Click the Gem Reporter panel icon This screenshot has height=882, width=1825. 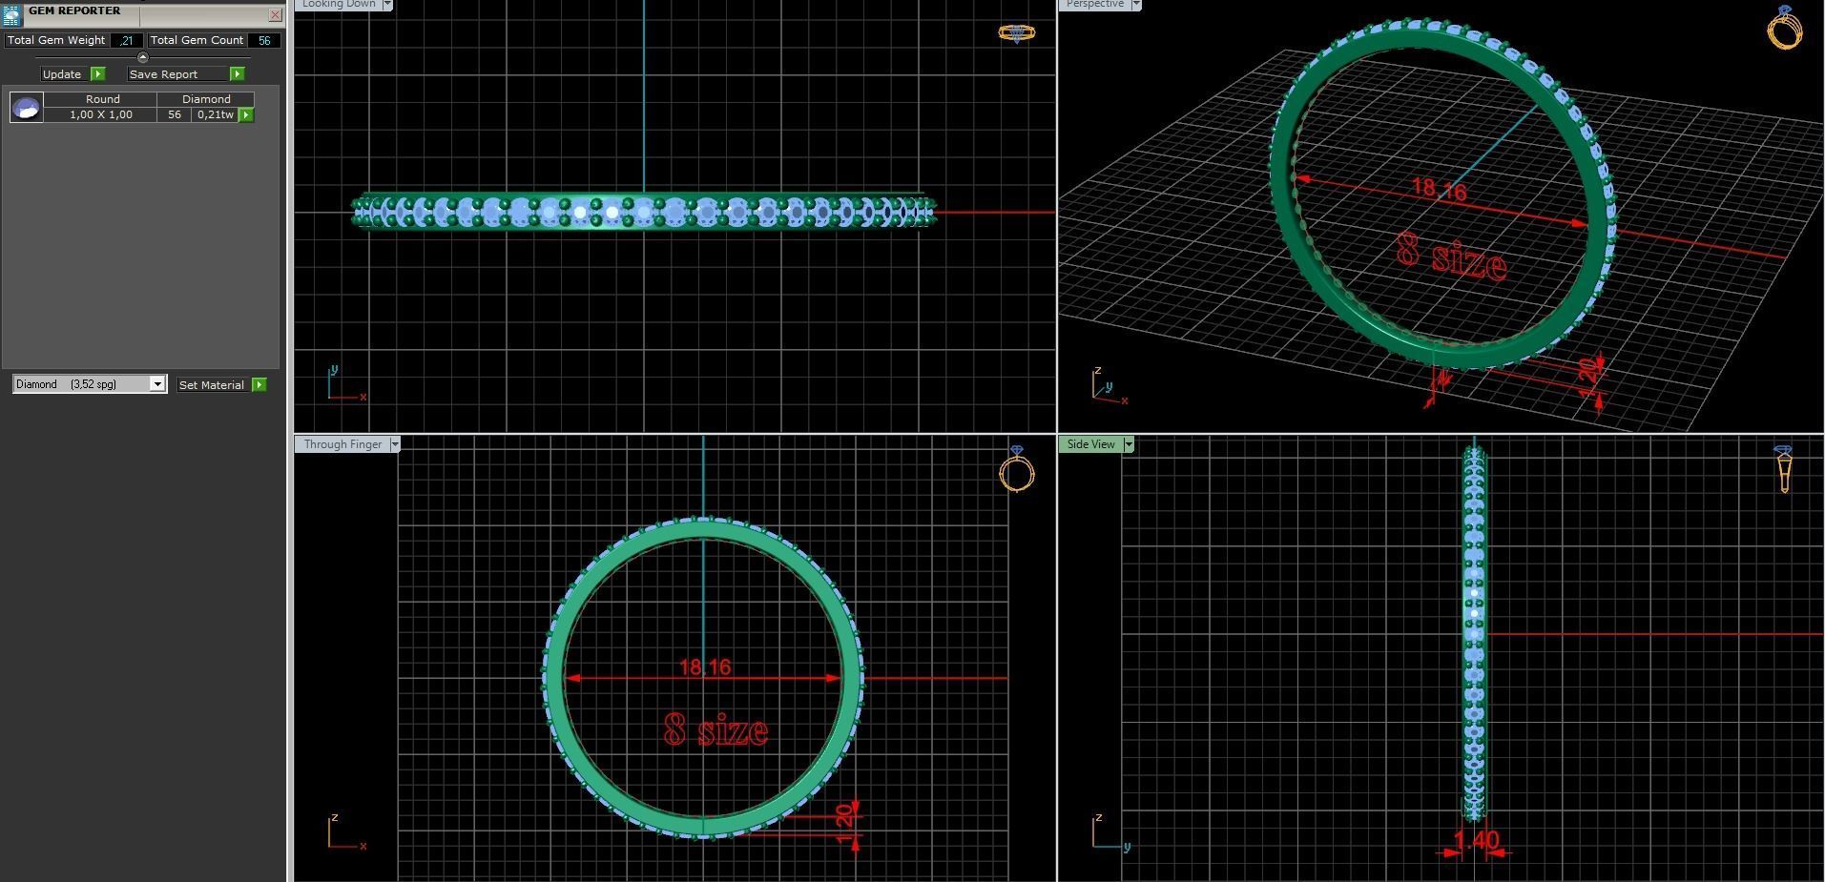(x=11, y=13)
